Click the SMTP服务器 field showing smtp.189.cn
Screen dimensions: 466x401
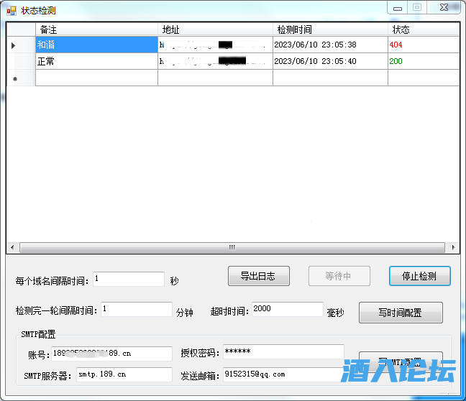(x=124, y=374)
